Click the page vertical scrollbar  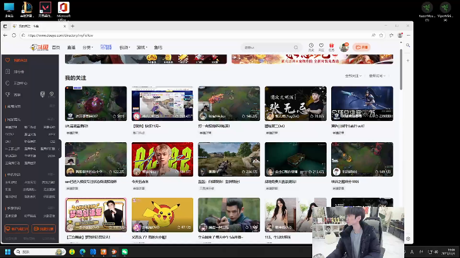coord(401,69)
